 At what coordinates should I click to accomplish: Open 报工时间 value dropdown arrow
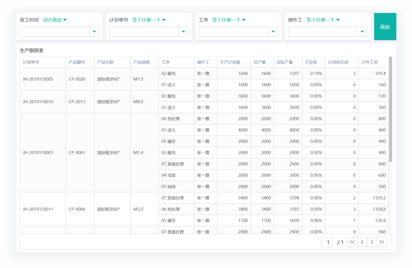(x=94, y=32)
